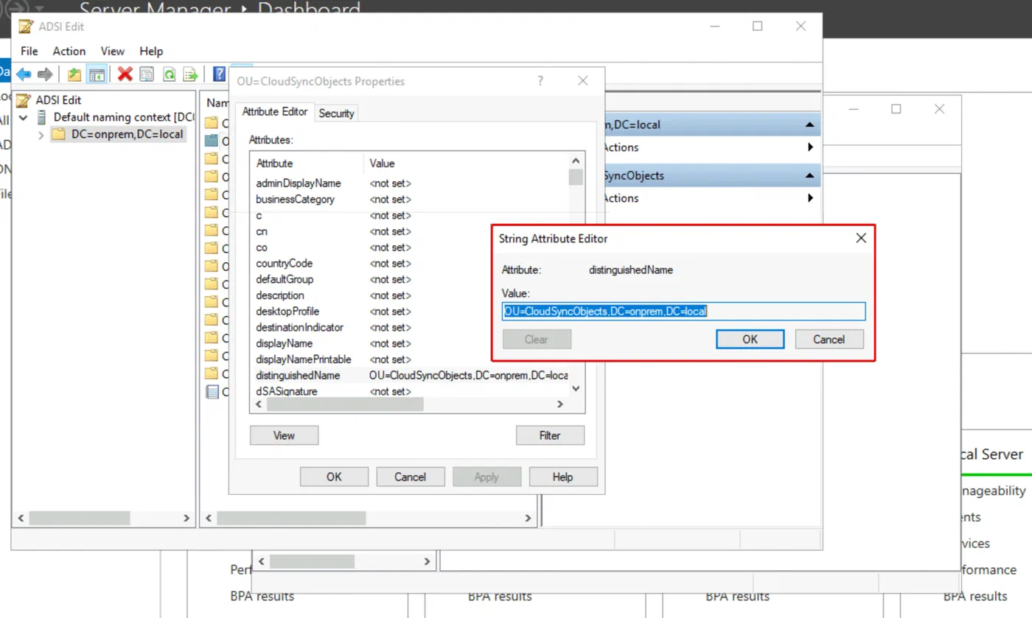Click the View button under attributes list
1032x618 pixels.
(284, 435)
